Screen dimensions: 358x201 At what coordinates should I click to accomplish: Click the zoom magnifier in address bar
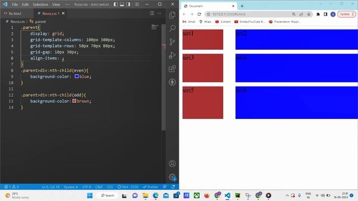pyautogui.click(x=294, y=14)
